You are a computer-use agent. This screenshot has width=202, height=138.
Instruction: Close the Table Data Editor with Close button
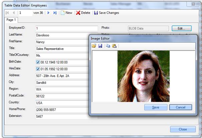pyautogui.click(x=183, y=129)
